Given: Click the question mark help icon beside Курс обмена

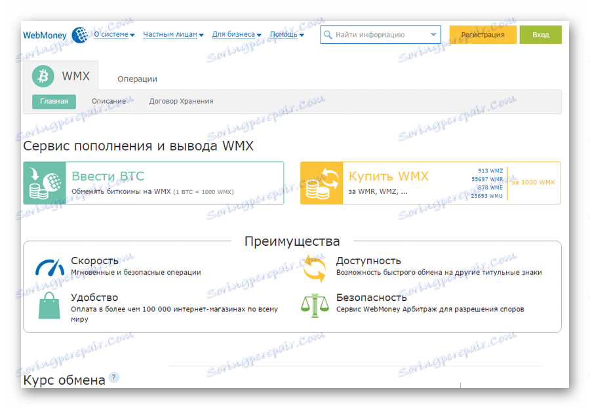Looking at the screenshot, I should (114, 377).
